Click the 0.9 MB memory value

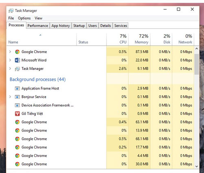click(143, 114)
